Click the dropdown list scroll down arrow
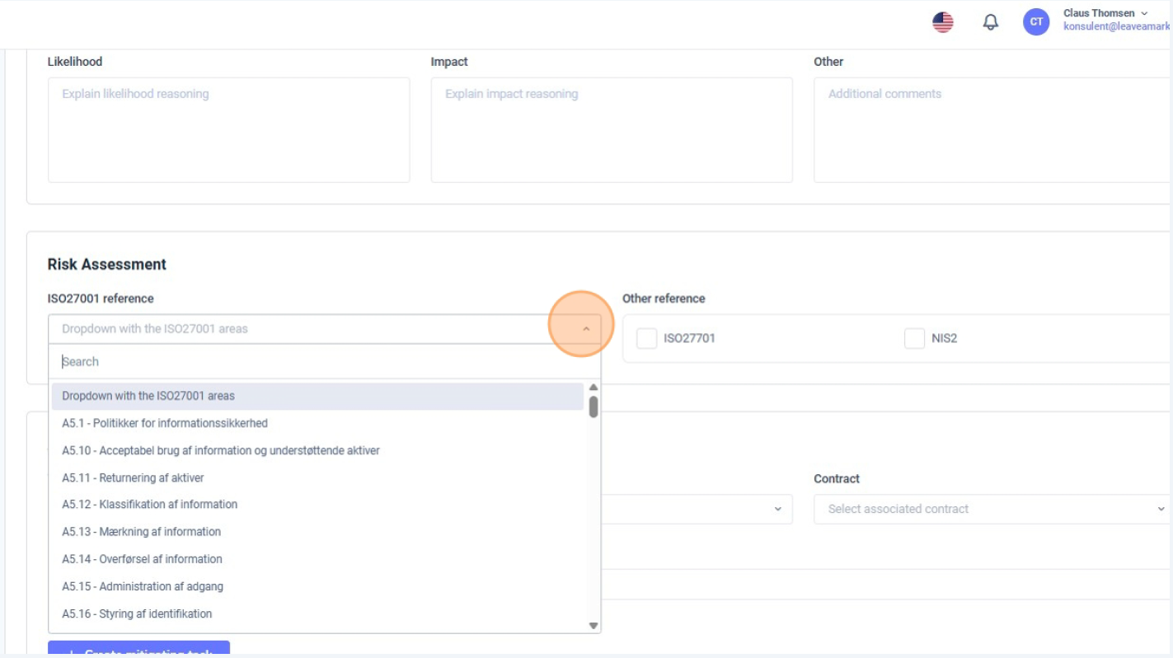 click(x=593, y=626)
